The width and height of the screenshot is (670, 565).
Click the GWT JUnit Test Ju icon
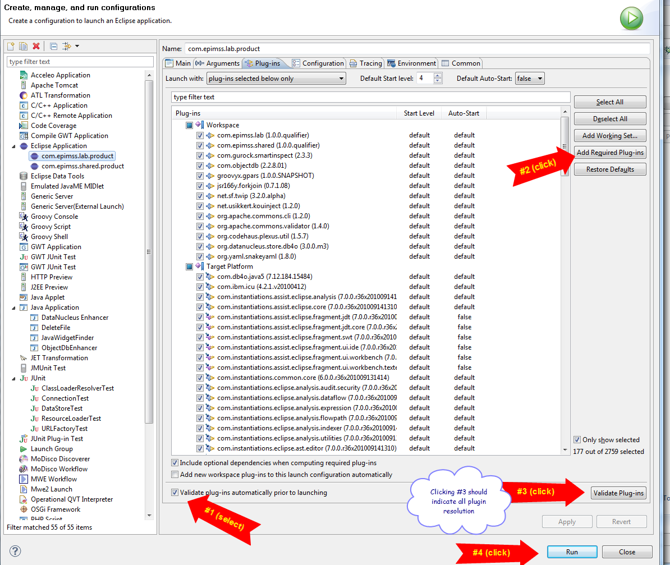coord(24,258)
